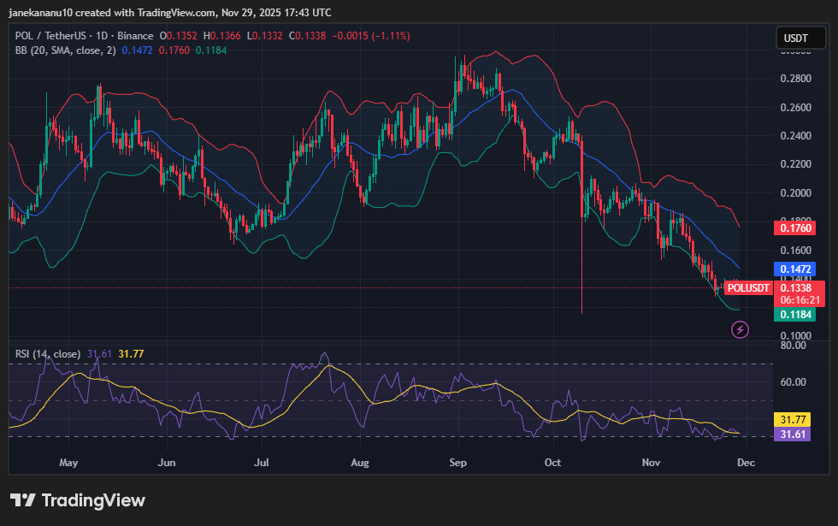Click the blue 0.1472 basis line label
This screenshot has width=838, height=526.
coord(793,269)
